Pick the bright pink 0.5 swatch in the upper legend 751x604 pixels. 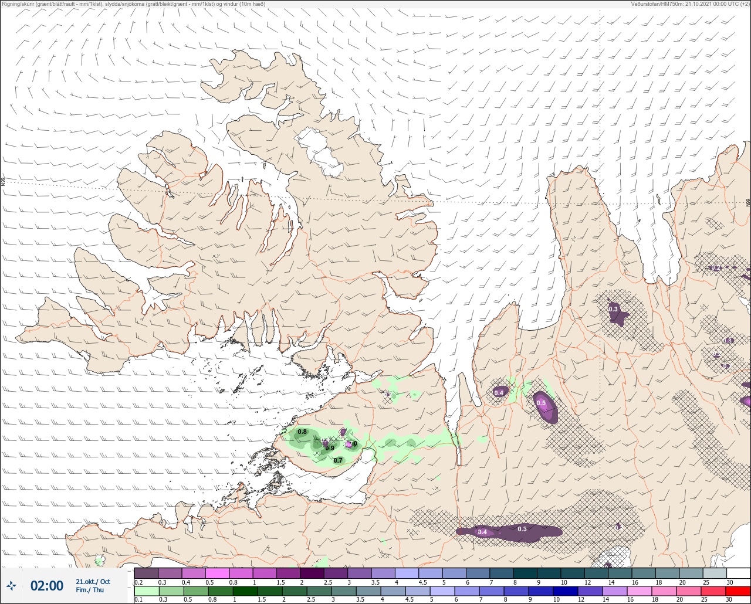(x=217, y=573)
